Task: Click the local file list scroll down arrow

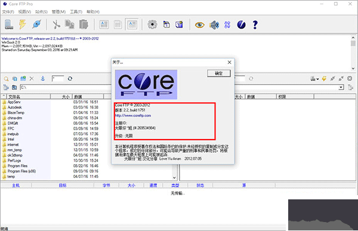Action: tap(174, 177)
